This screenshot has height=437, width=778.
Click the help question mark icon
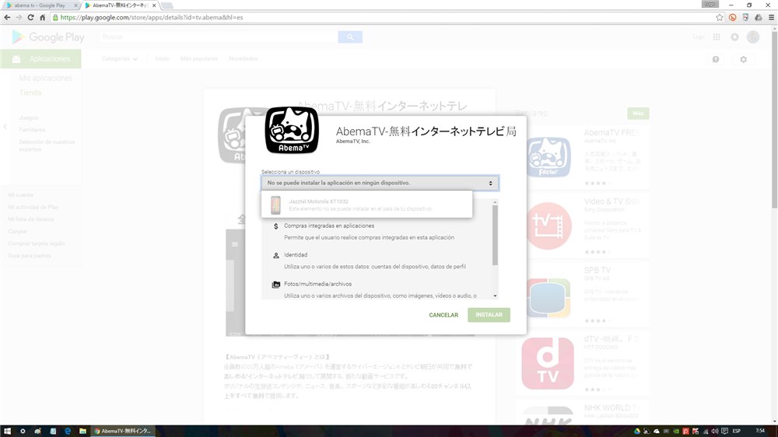coord(716,59)
